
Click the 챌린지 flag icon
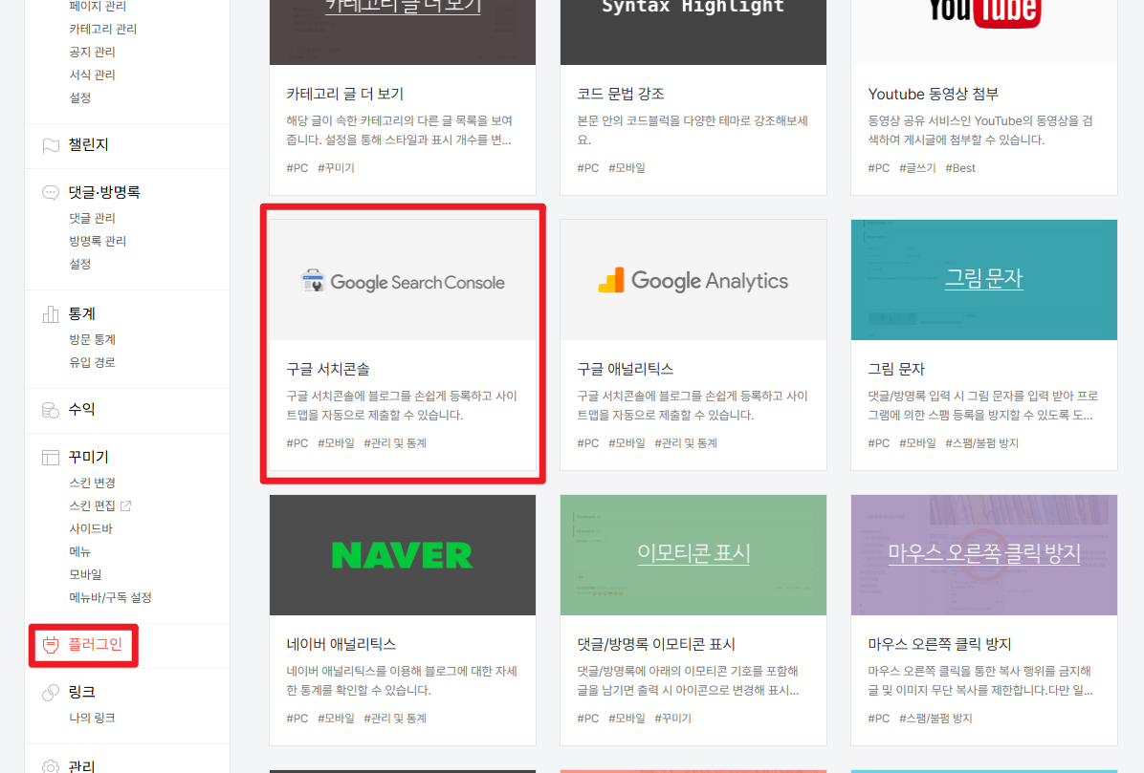point(51,145)
